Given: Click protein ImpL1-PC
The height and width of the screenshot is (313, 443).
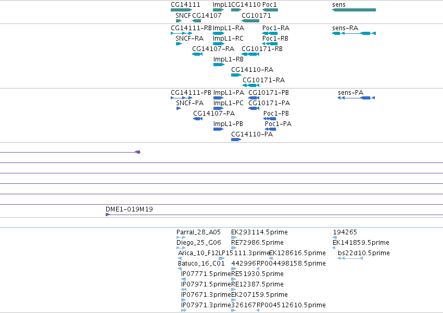Looking at the screenshot, I should pyautogui.click(x=219, y=108).
